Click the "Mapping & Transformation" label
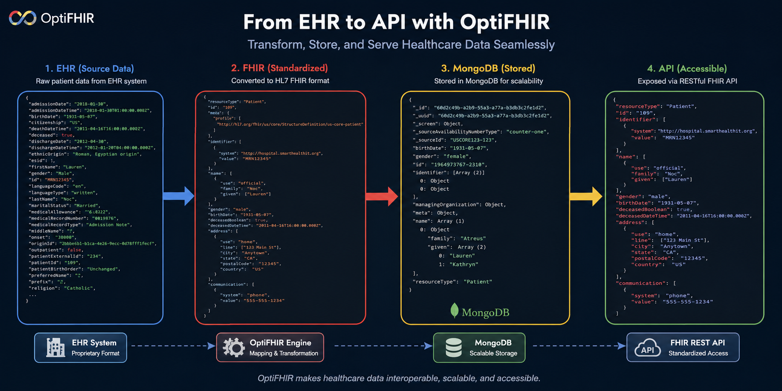The width and height of the screenshot is (782, 391). [284, 354]
